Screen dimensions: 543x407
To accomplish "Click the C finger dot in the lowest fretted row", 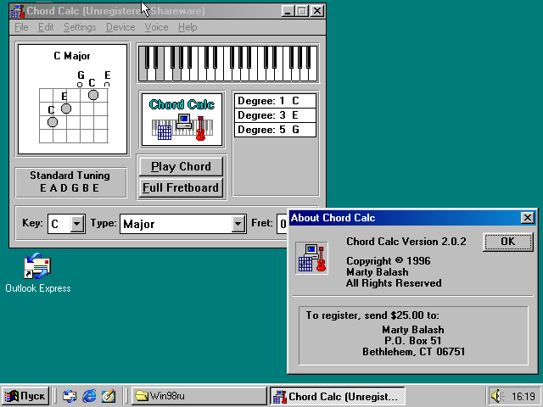I will point(53,122).
